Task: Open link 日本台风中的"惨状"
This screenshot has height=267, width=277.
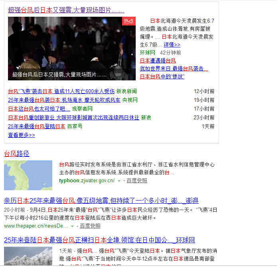Action: (x=162, y=76)
